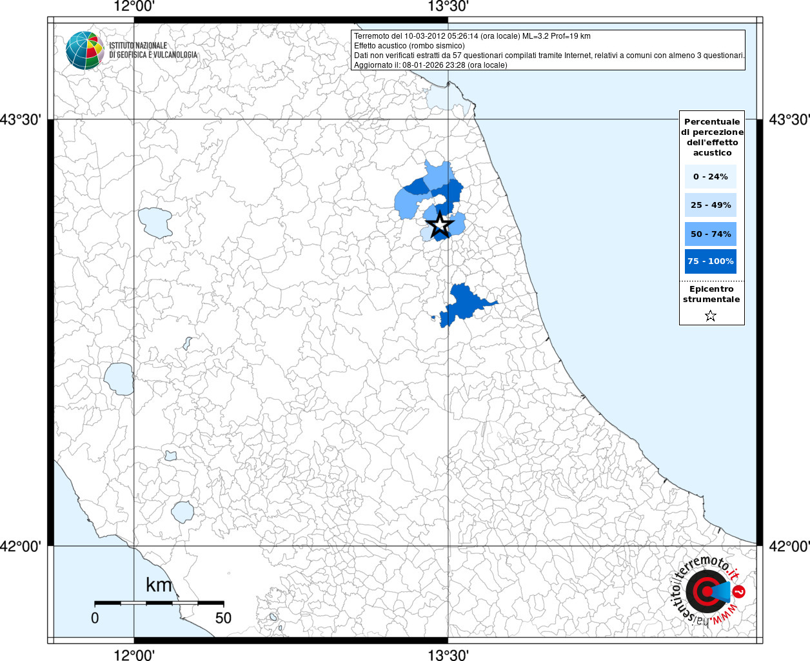Click the legend's epicenter star symbol
810x661 pixels.
[711, 316]
